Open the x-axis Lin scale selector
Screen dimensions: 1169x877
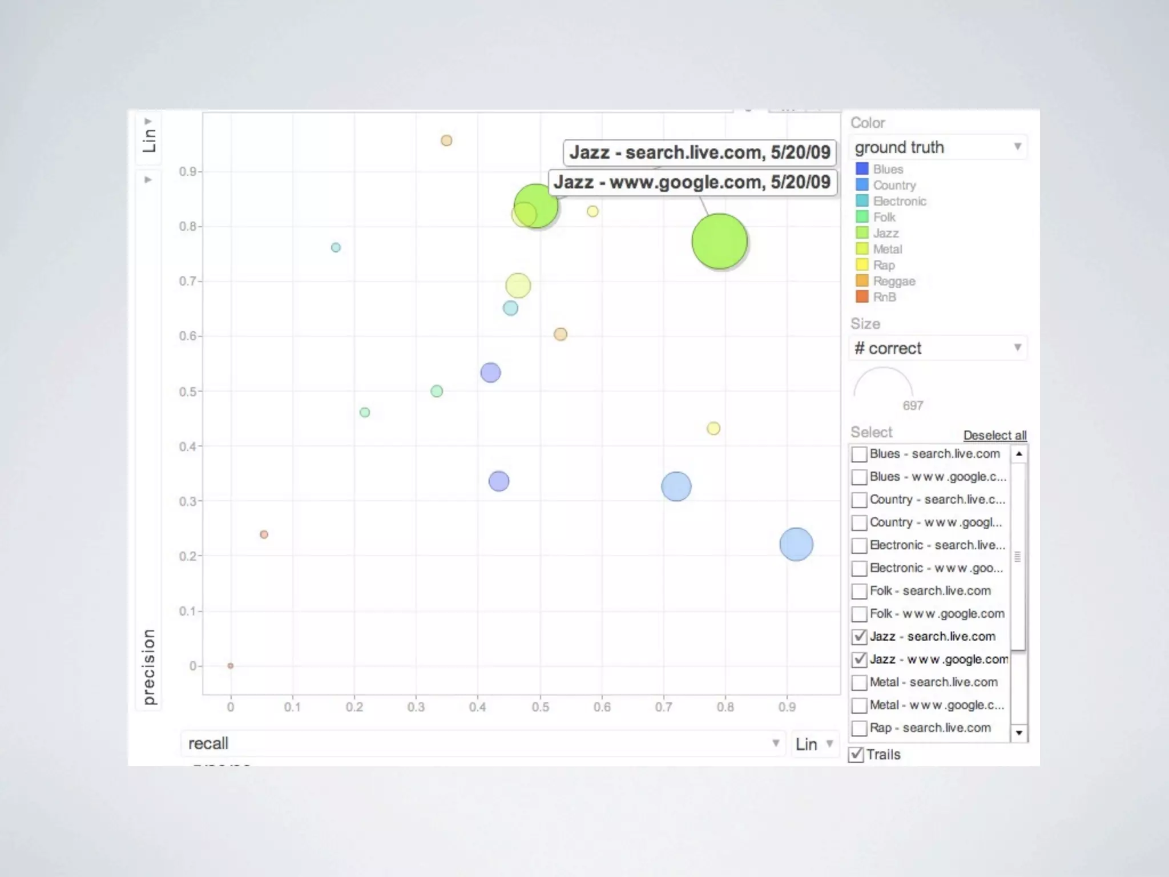(x=815, y=744)
